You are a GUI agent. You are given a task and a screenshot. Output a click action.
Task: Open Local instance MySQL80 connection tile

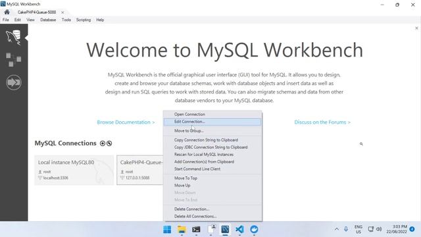tap(74, 170)
